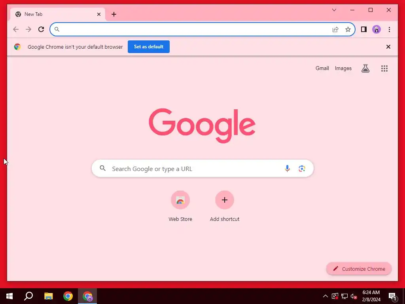Open the Search Labs flask icon

(365, 68)
